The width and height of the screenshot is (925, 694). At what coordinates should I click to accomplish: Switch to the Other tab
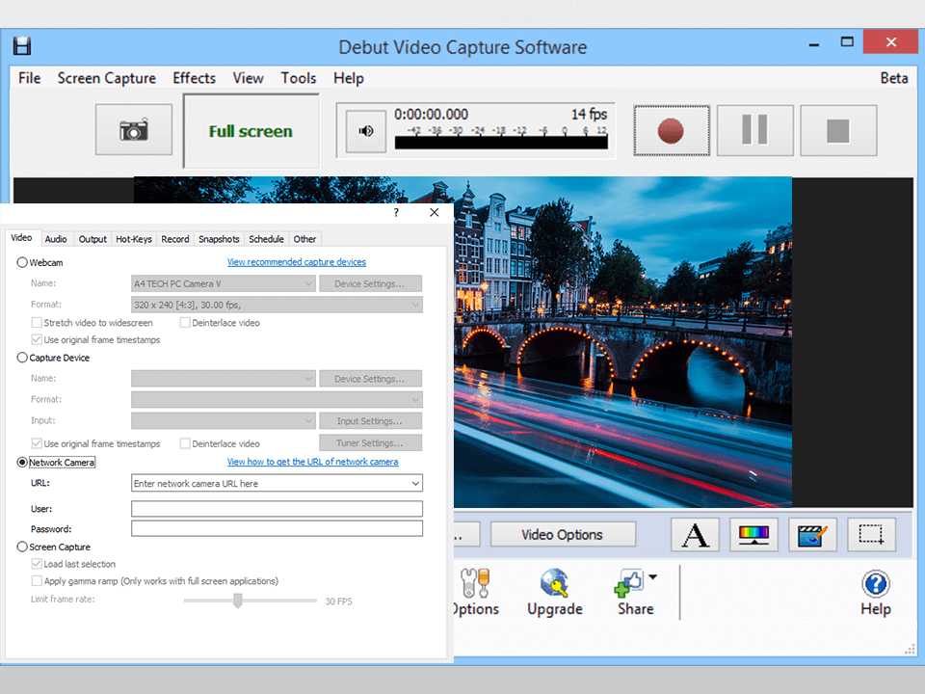[x=305, y=239]
